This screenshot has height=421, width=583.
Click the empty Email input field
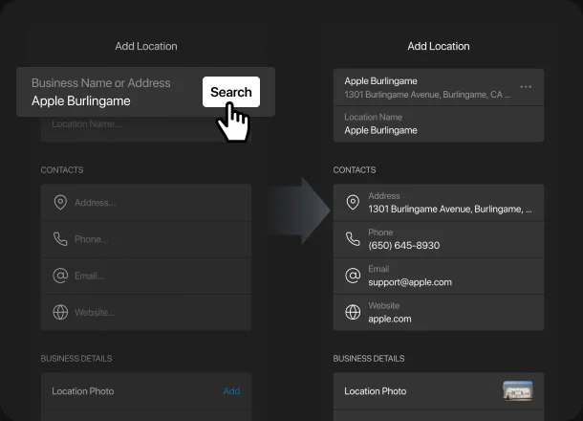pos(153,276)
